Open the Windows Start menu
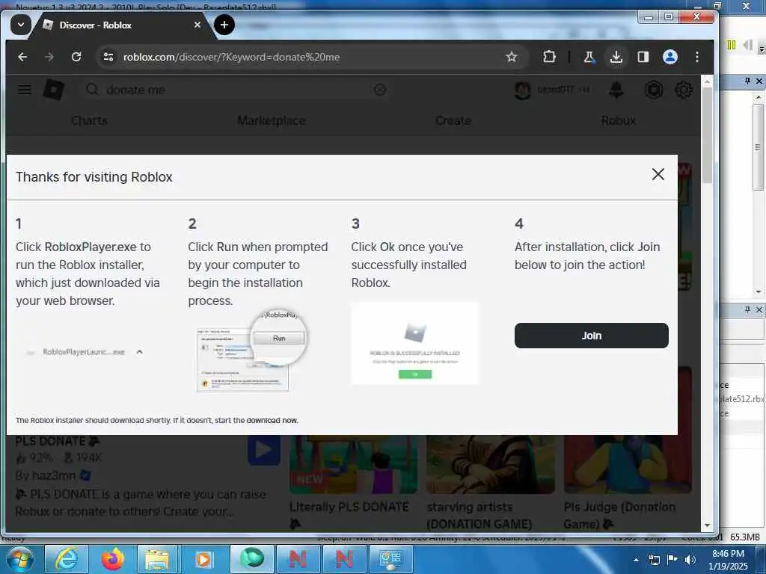The width and height of the screenshot is (766, 574). pyautogui.click(x=19, y=559)
